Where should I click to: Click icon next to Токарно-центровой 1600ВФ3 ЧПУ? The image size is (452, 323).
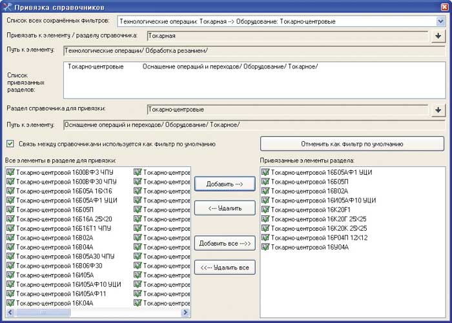[x=10, y=172]
